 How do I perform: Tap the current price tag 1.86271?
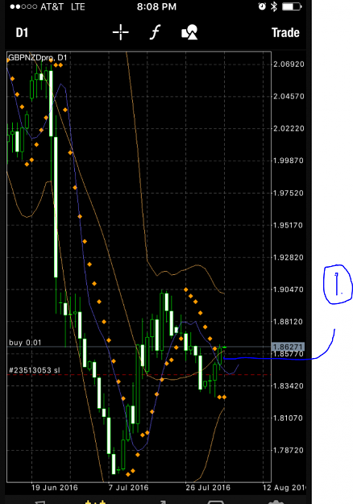pos(288,347)
